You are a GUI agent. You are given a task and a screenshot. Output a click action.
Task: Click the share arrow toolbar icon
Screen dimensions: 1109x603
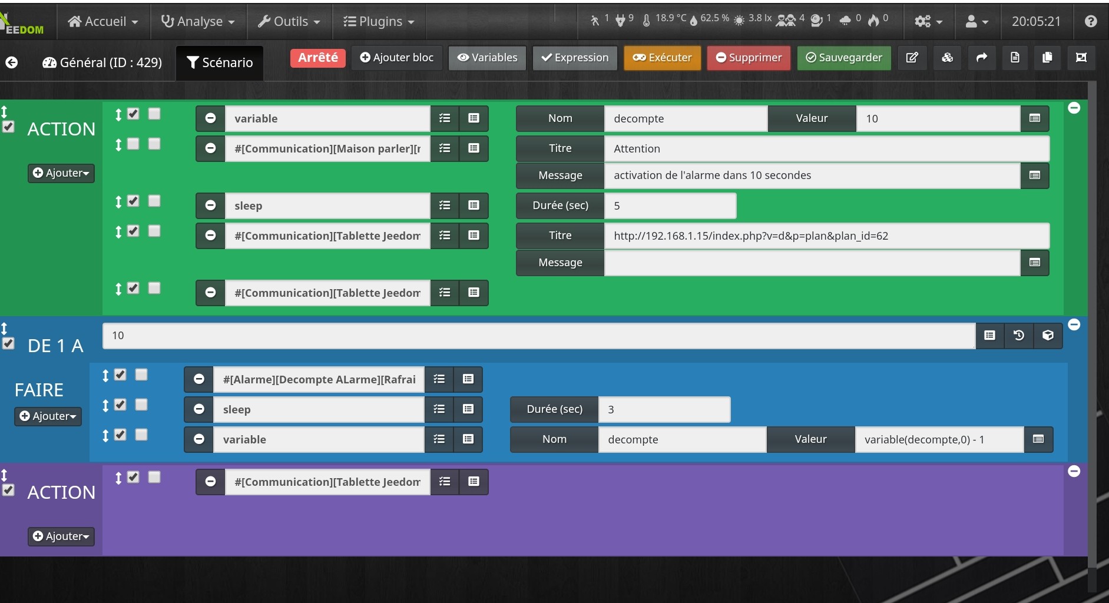click(x=981, y=58)
